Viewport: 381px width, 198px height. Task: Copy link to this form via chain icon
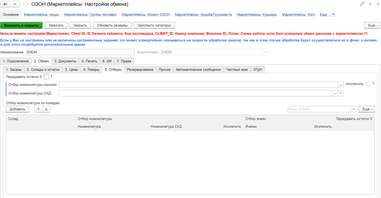pyautogui.click(x=362, y=4)
